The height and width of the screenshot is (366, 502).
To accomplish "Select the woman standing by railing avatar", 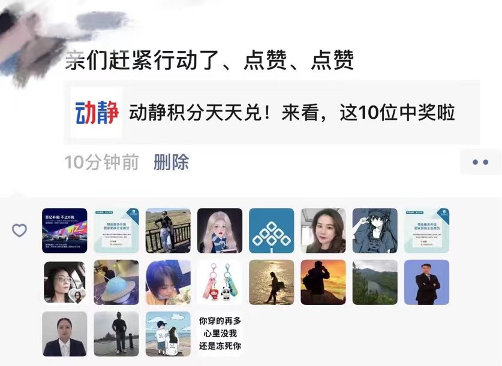I will coord(168,231).
